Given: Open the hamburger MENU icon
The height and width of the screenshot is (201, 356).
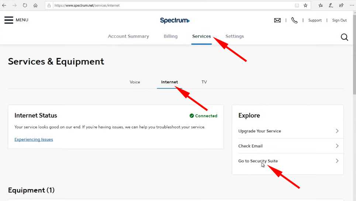Looking at the screenshot, I should pos(8,20).
